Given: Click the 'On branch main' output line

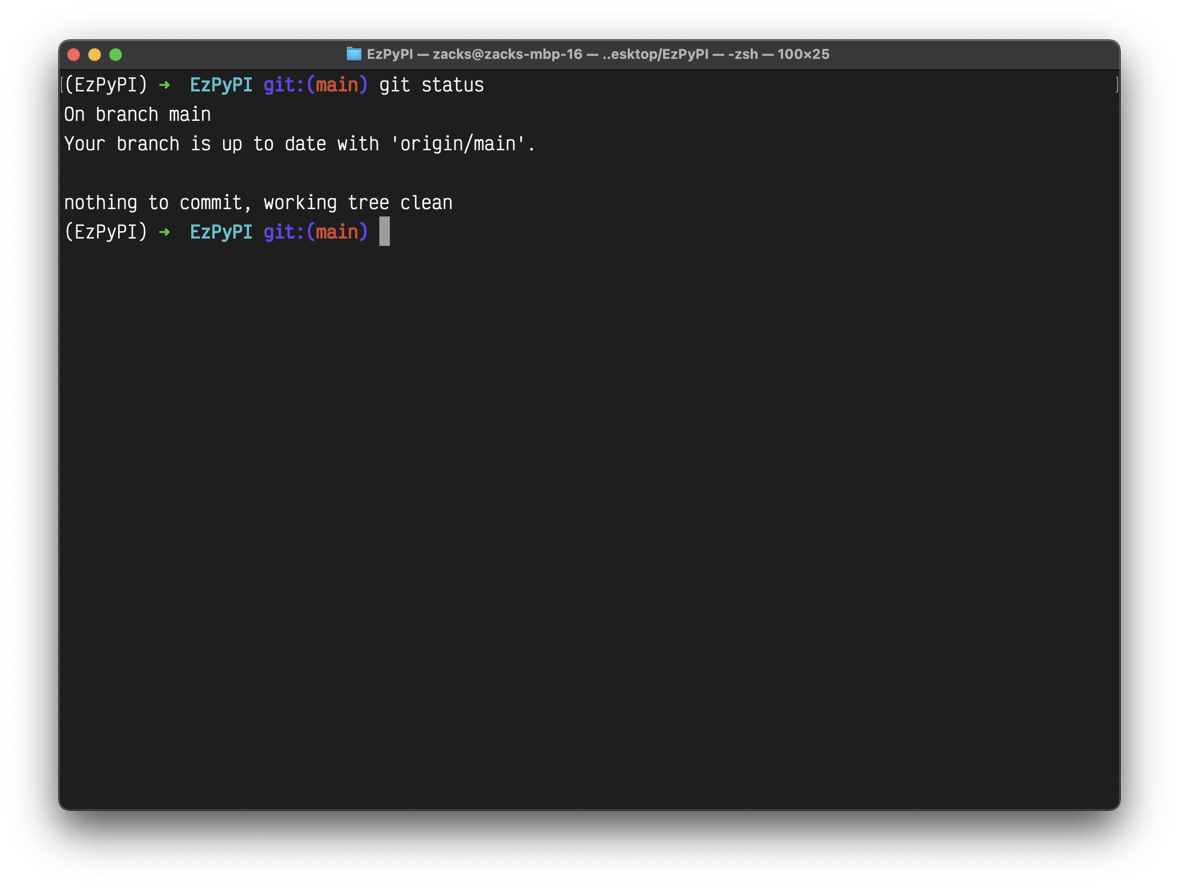Looking at the screenshot, I should [138, 115].
